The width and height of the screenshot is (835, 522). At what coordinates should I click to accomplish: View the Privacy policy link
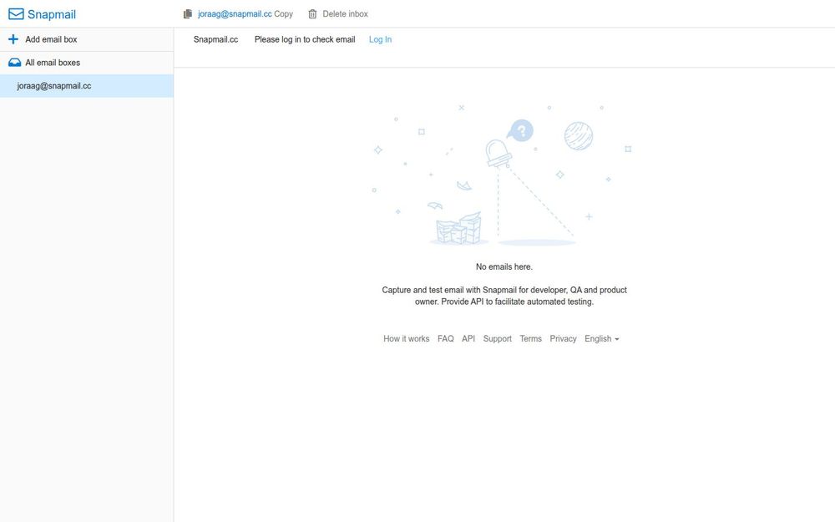coord(563,339)
